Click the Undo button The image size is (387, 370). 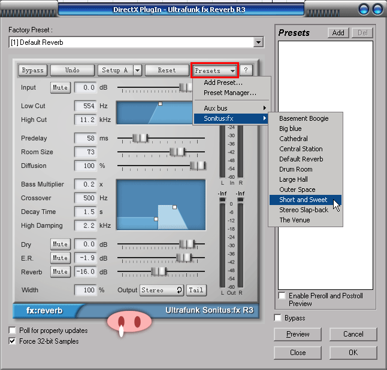tap(72, 71)
